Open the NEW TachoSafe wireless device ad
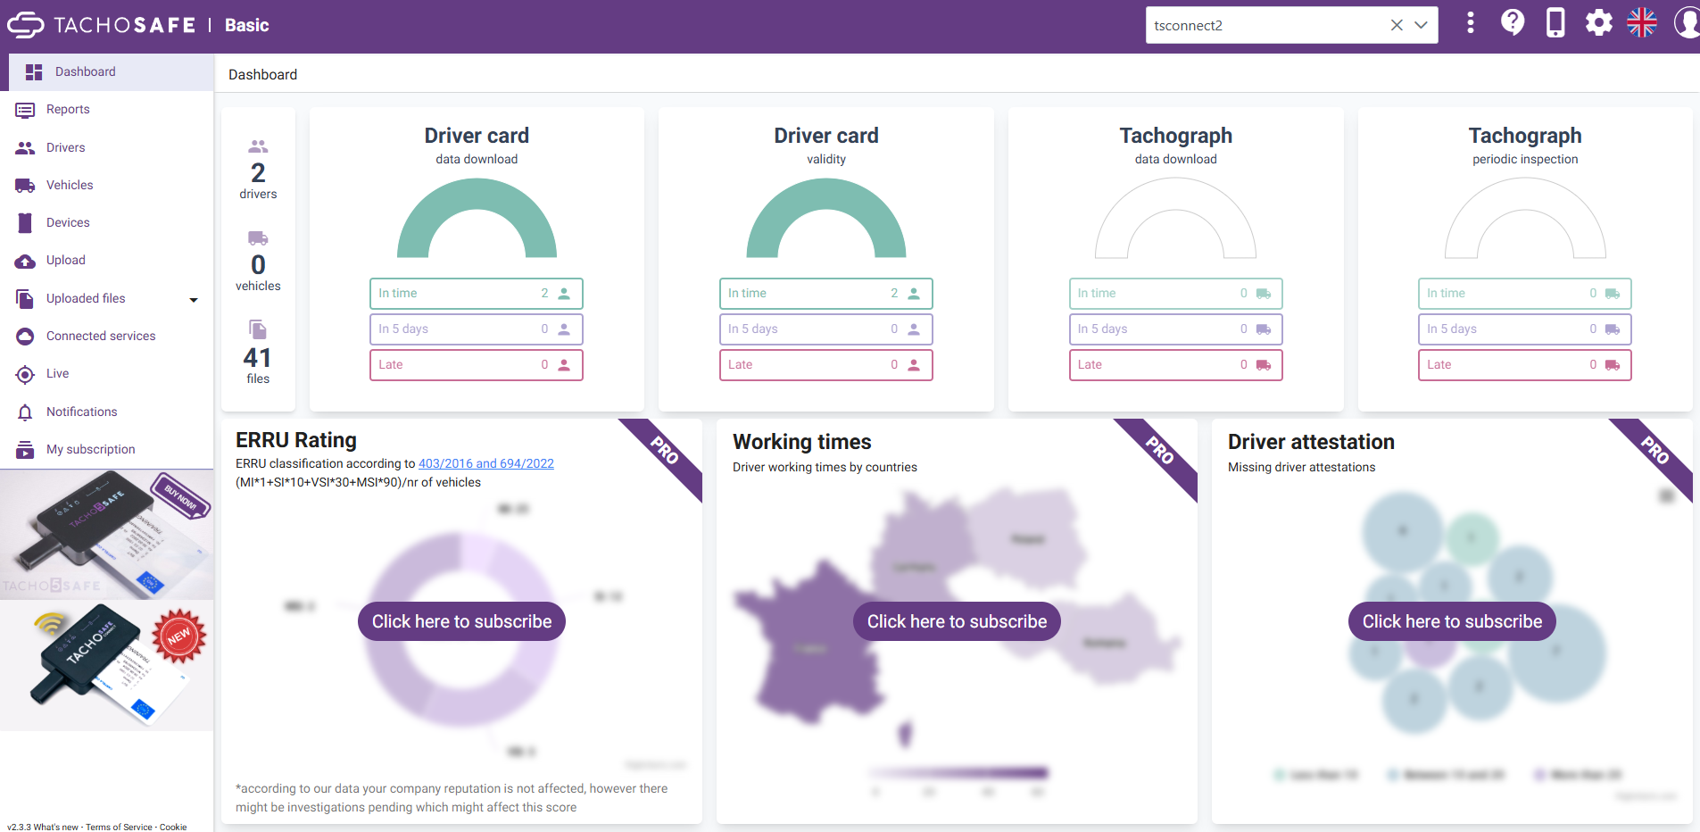This screenshot has height=832, width=1700. [107, 665]
